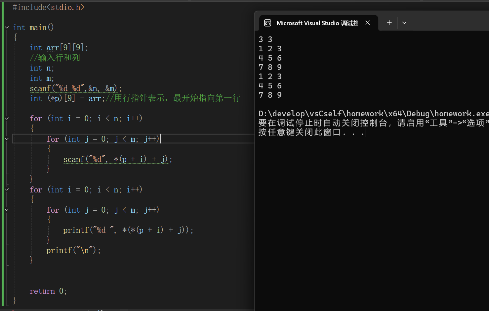Click the printf("\n") statement

point(73,250)
